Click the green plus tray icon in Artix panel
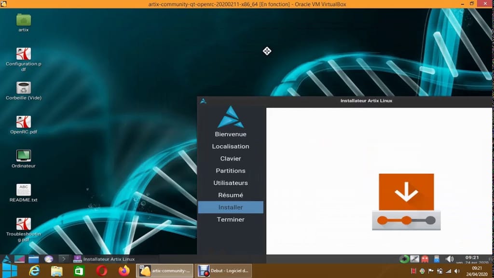 click(404, 259)
